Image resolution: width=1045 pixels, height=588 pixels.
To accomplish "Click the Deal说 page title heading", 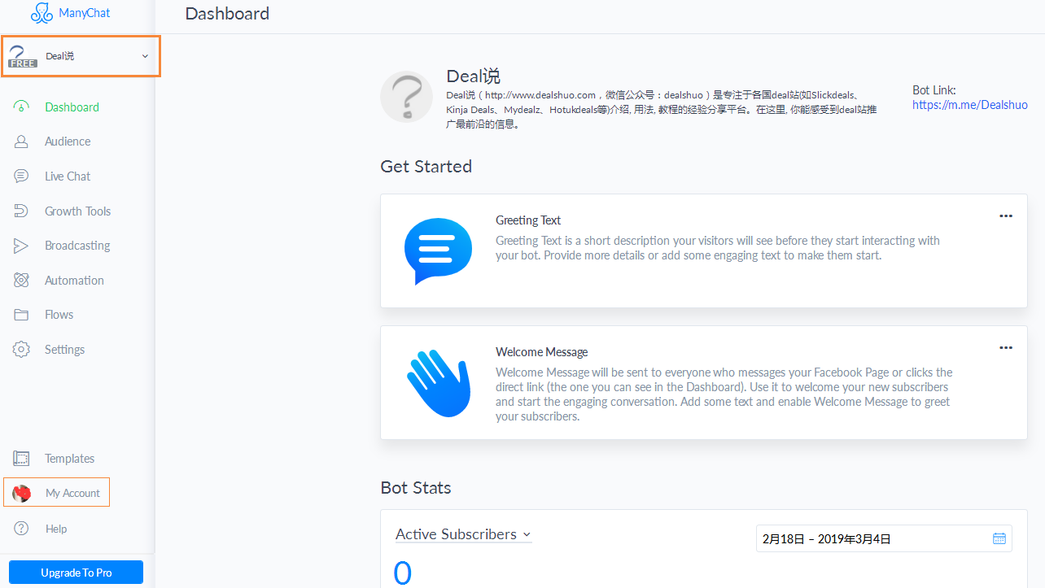I will (473, 76).
